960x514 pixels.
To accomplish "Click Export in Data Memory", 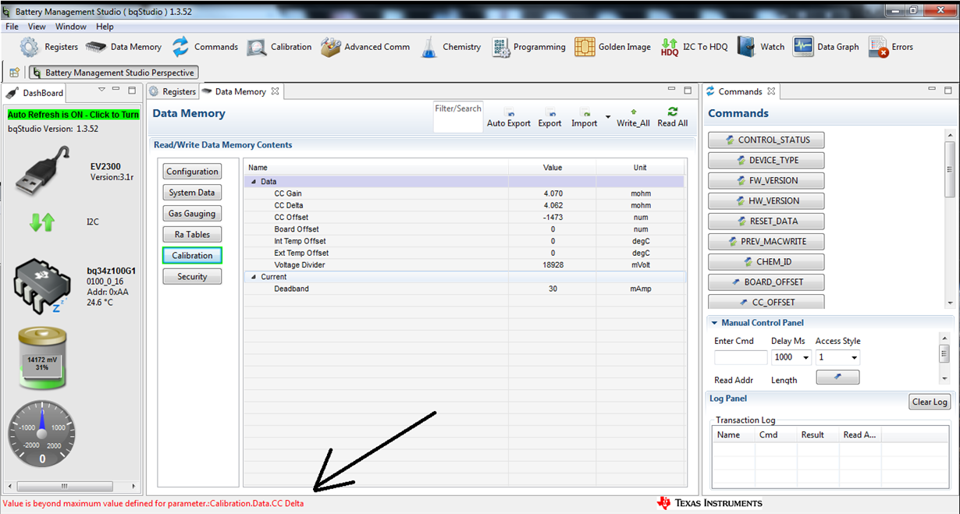I will pos(549,118).
